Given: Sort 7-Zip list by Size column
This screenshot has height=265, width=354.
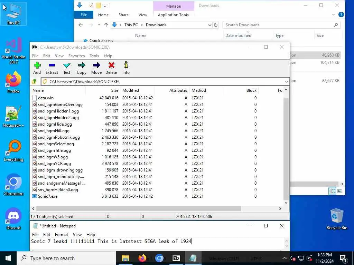Looking at the screenshot, I should 103,90.
